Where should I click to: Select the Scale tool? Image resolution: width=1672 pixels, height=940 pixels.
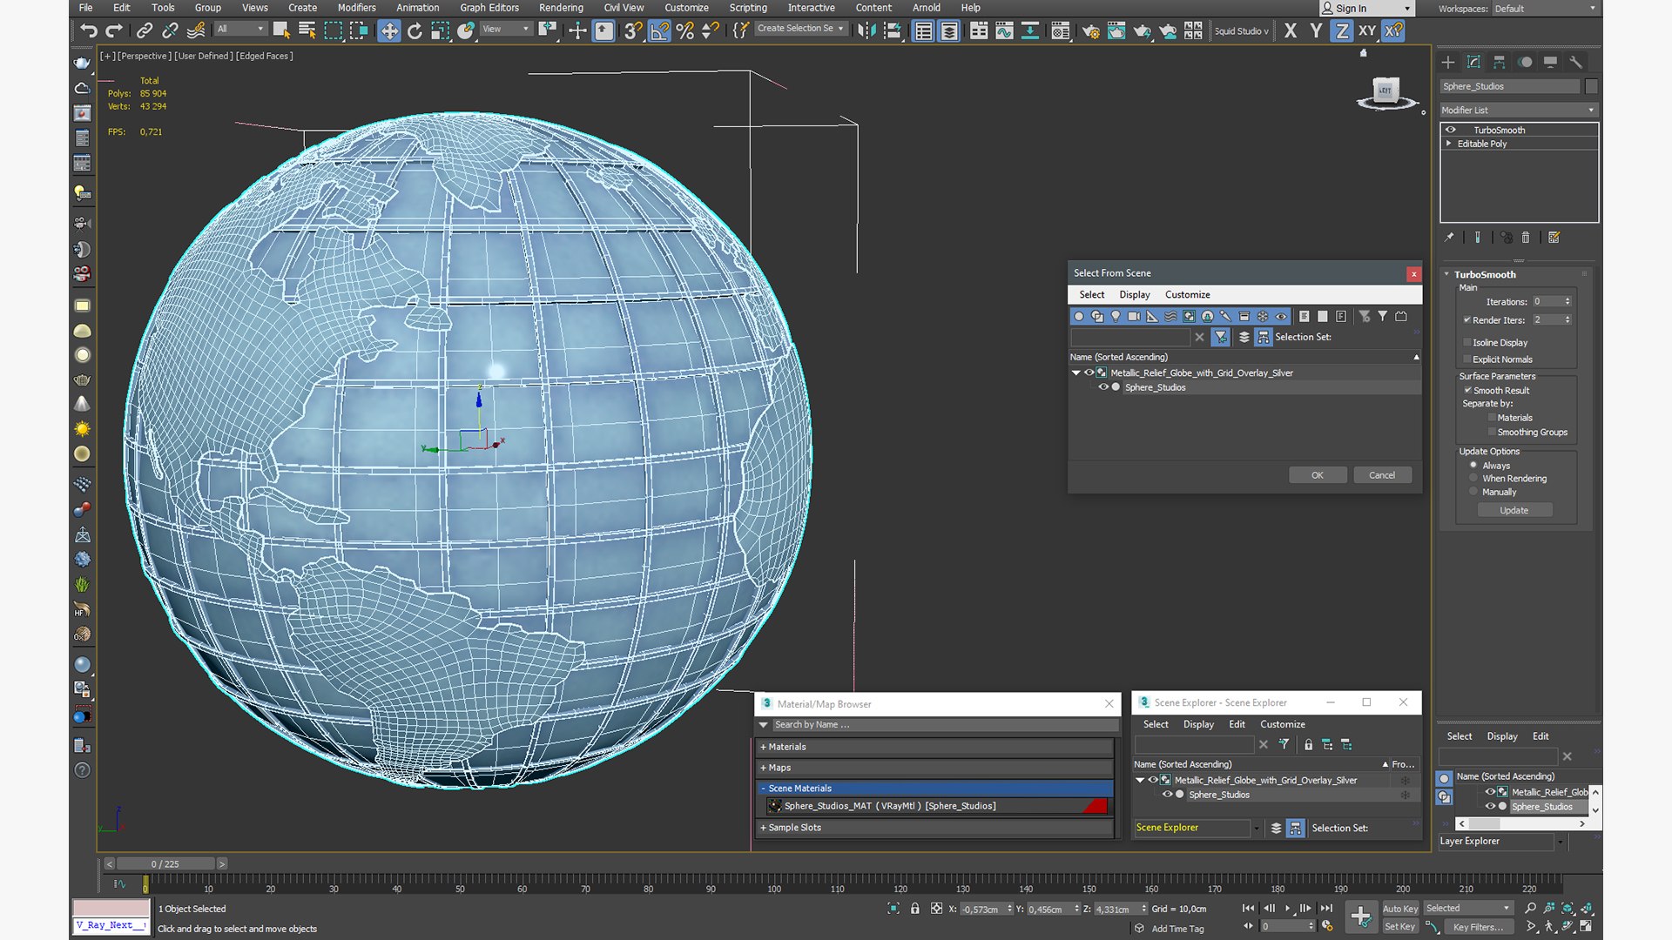(440, 31)
